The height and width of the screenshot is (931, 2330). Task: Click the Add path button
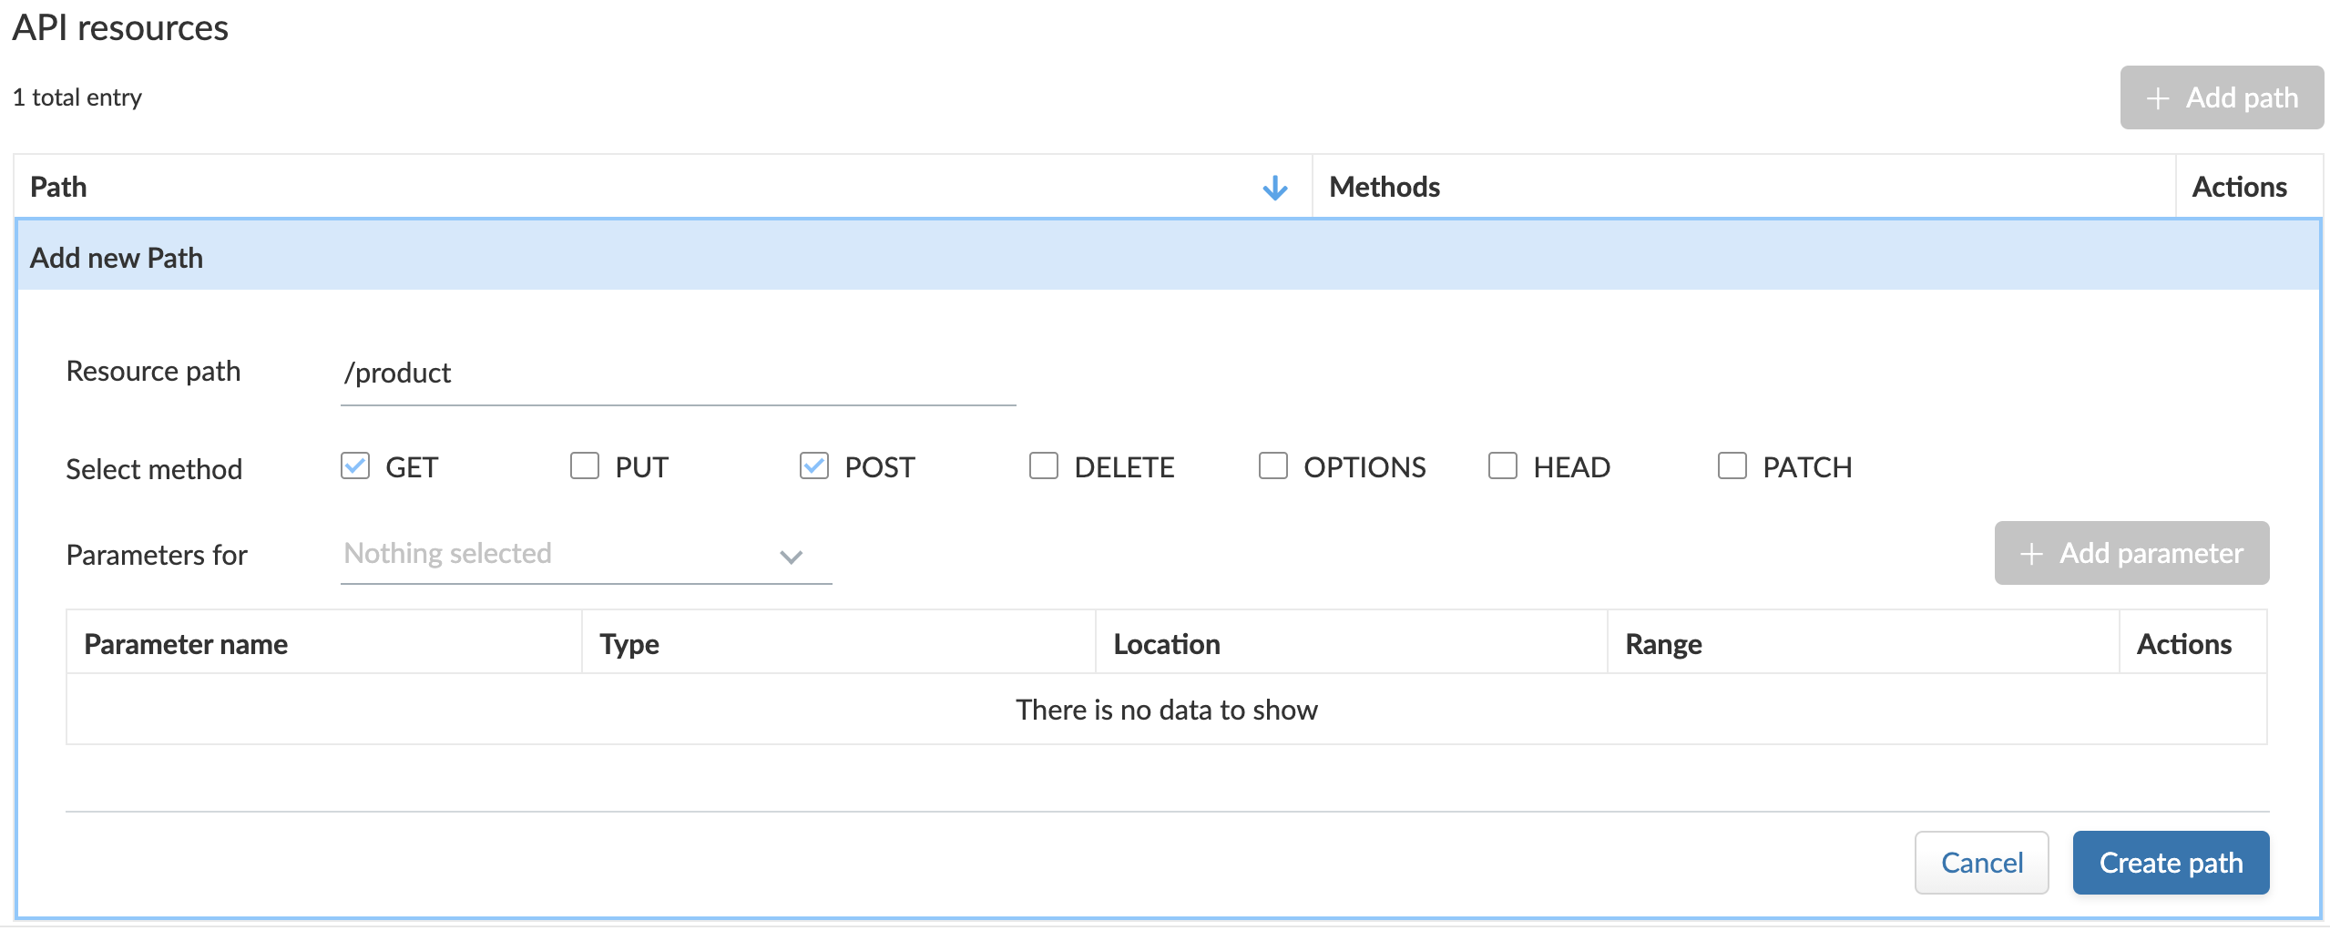point(2222,97)
